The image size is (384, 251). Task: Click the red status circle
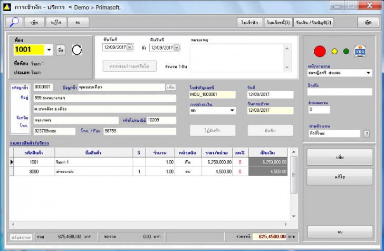[320, 52]
